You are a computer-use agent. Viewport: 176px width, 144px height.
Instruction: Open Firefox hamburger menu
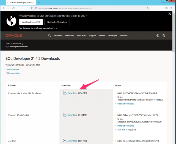[x=171, y=8]
